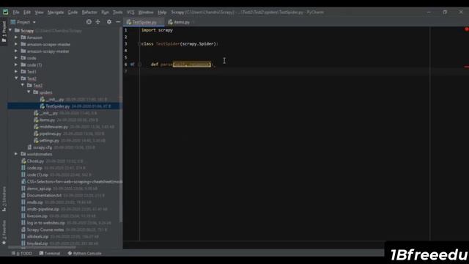This screenshot has width=469, height=264.
Task: Close the items.py editor tab
Action: 193,22
